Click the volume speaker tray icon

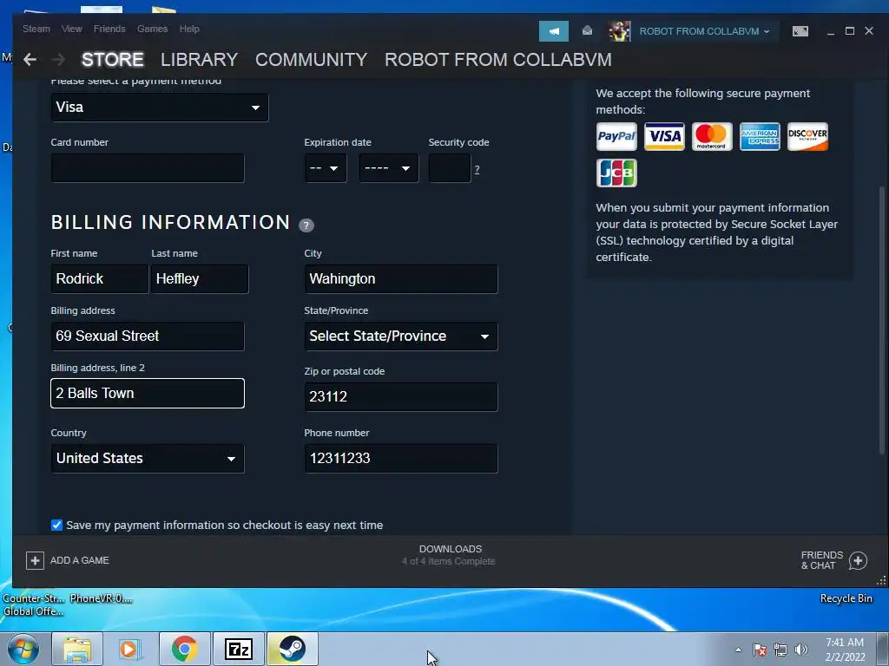[801, 650]
